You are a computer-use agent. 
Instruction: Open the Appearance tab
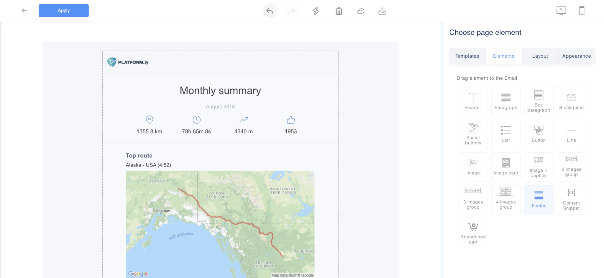577,56
